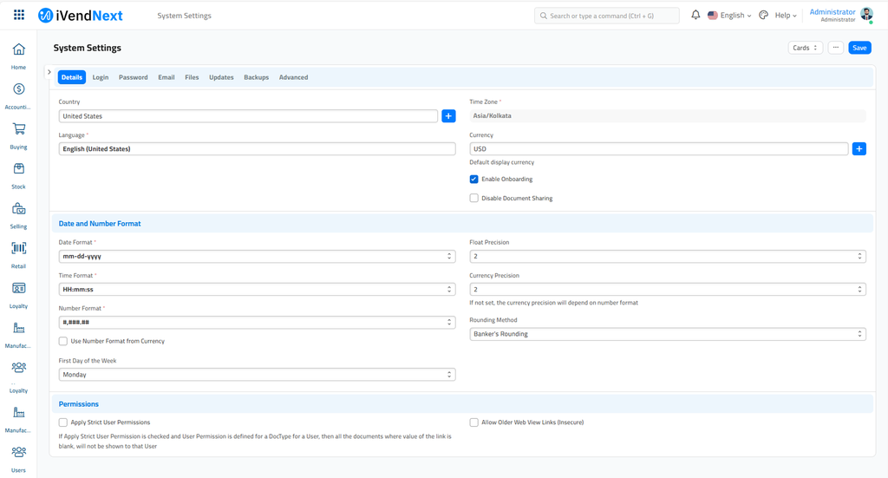Viewport: 888px width, 478px height.
Task: Open the Stock module icon
Action: [x=18, y=169]
